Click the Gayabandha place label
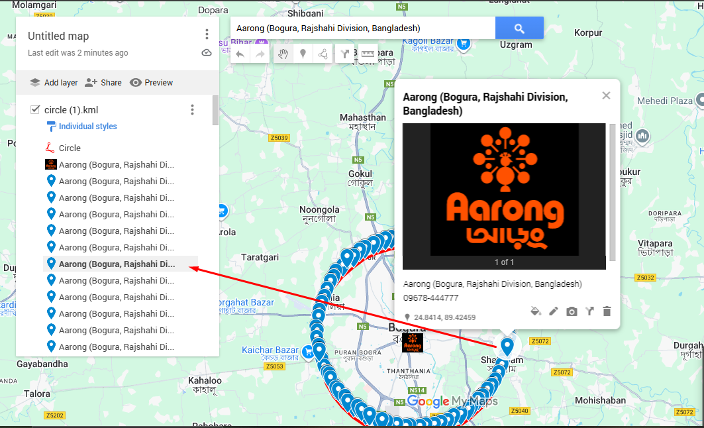 coord(42,364)
